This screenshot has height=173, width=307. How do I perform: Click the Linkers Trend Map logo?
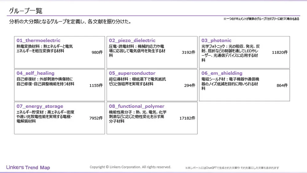click(x=28, y=167)
